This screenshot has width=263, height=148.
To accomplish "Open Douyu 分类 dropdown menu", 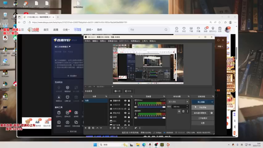I will (x=66, y=30).
